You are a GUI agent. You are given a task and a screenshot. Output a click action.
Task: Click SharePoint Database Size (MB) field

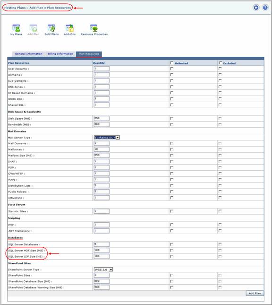(x=102, y=281)
